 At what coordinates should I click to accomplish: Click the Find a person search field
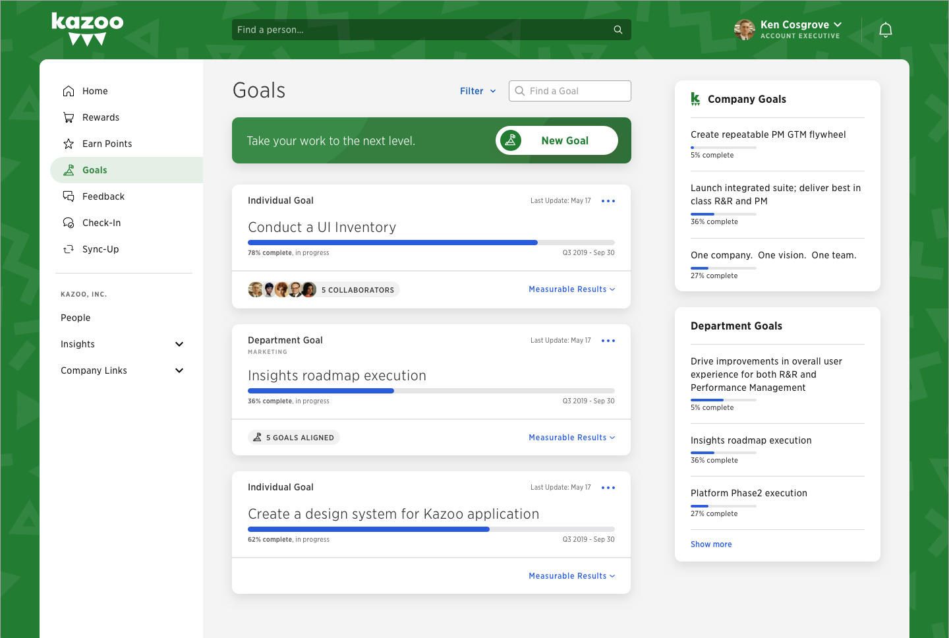coord(432,30)
